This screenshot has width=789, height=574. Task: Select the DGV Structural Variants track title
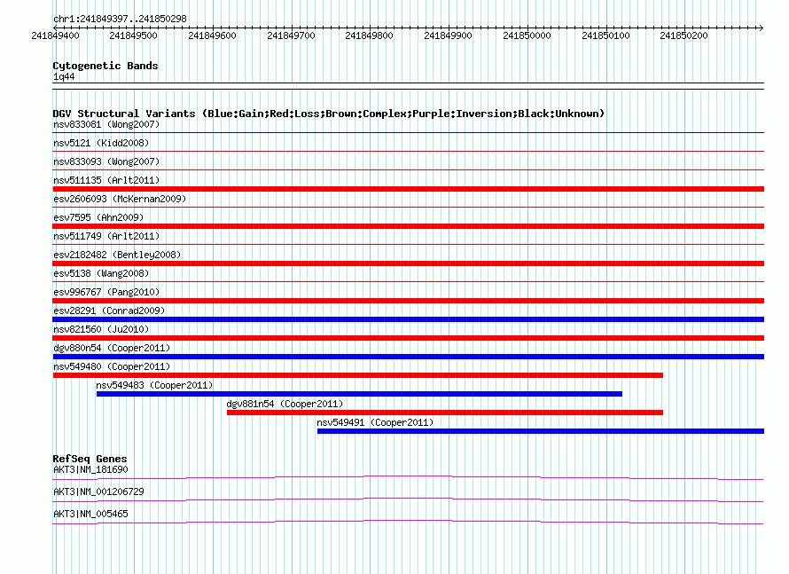(329, 114)
